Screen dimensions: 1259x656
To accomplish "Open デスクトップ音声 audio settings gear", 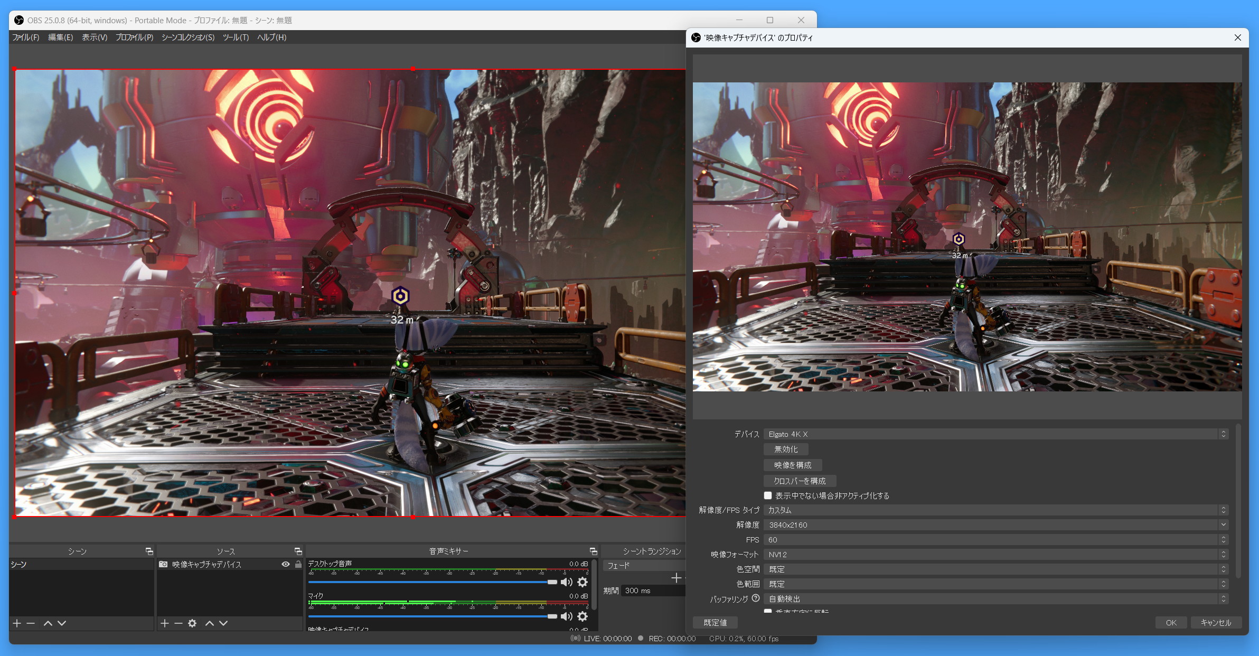I will [582, 582].
